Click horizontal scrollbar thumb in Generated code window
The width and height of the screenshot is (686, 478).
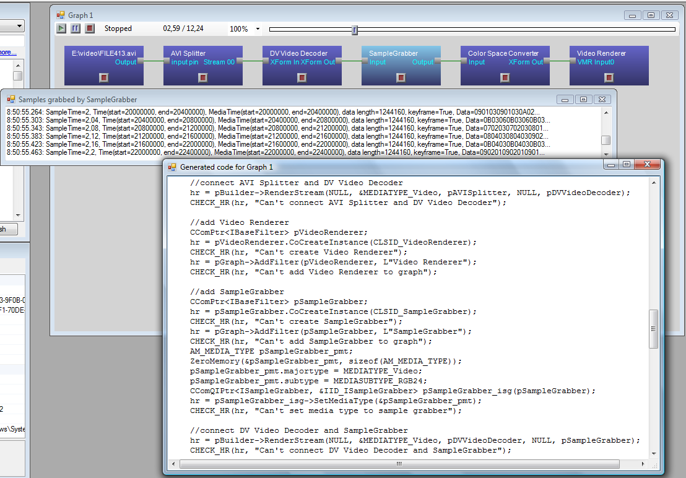(x=399, y=464)
